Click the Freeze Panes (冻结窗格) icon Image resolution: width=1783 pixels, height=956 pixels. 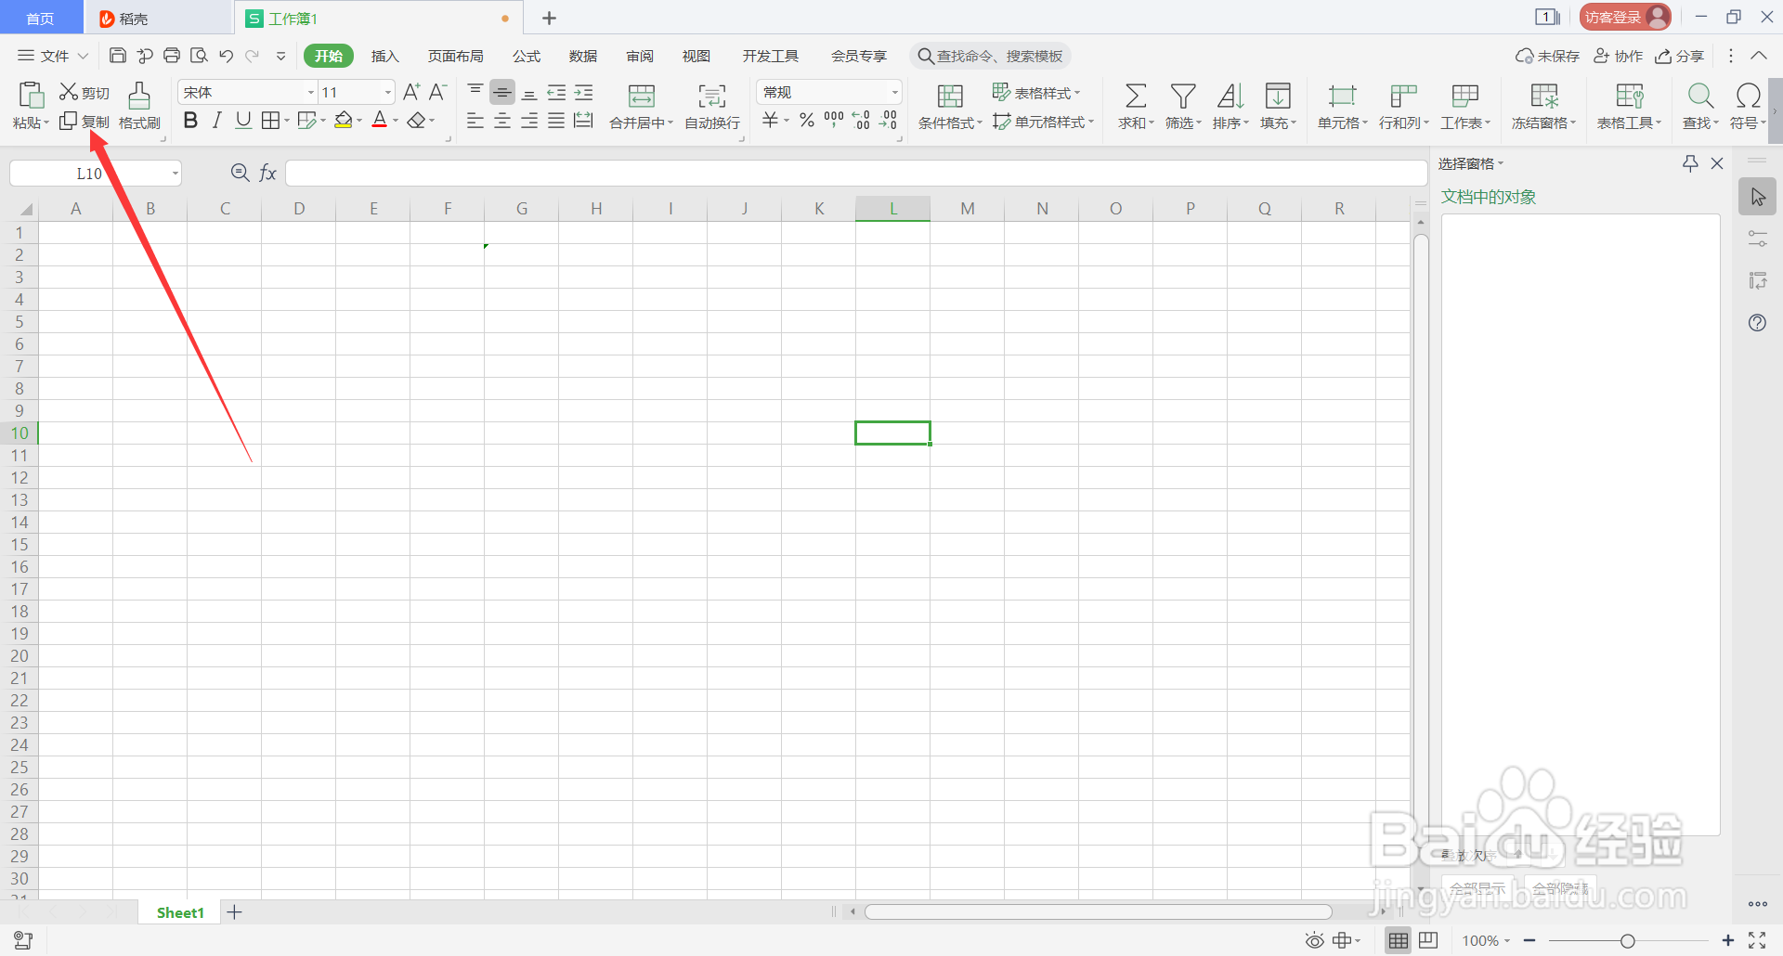click(x=1544, y=96)
